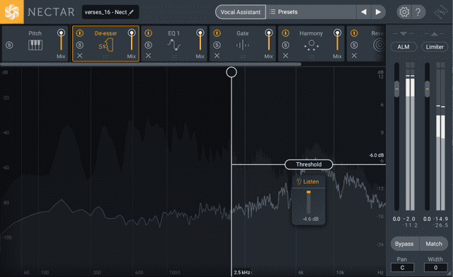Click the EQ 1 curve icon
This screenshot has width=453, height=277.
(x=174, y=45)
